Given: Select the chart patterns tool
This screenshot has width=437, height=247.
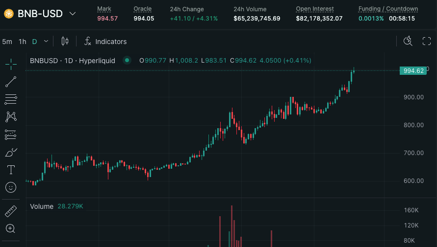Looking at the screenshot, I should pyautogui.click(x=11, y=117).
